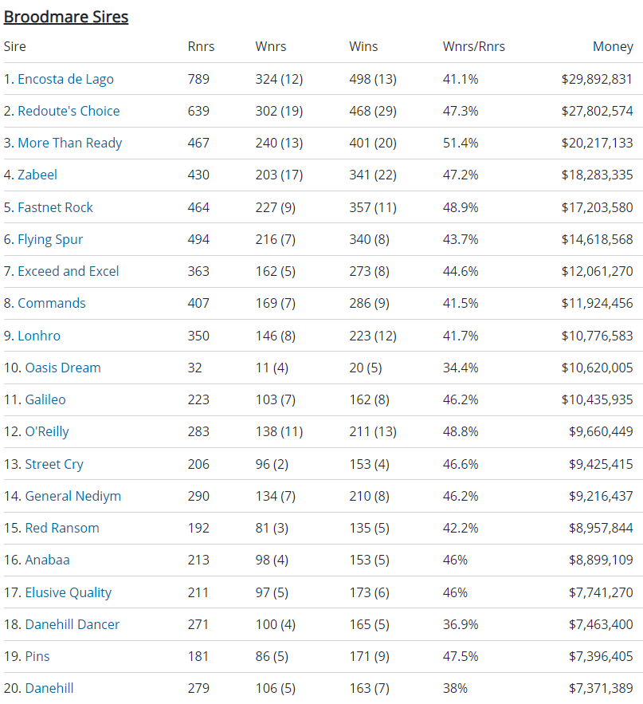Open More Than Ready sire page
The width and height of the screenshot is (643, 704).
(x=69, y=143)
